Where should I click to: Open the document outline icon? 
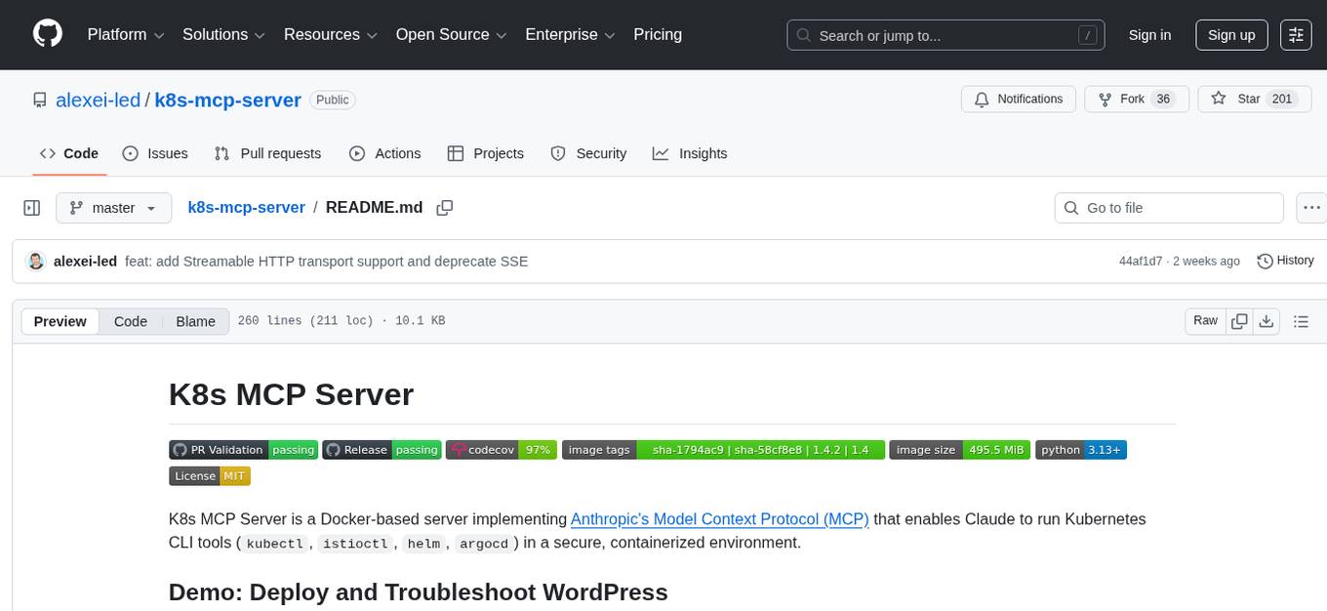1300,321
